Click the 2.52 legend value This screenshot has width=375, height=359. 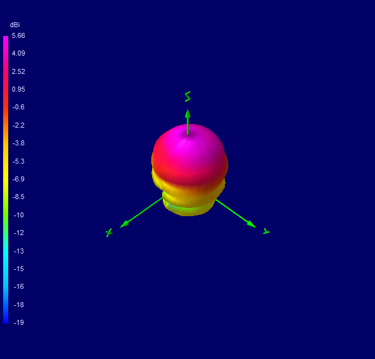coord(18,71)
